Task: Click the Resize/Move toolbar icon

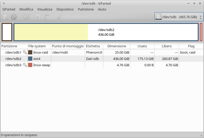Action: click(x=26, y=17)
